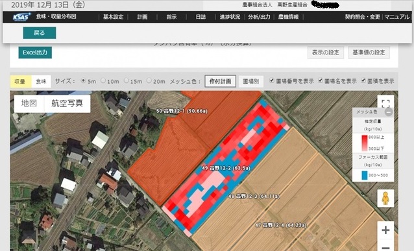The width and height of the screenshot is (414, 251).
Task: Click field 高野12-2 on the map
Action: (226, 168)
